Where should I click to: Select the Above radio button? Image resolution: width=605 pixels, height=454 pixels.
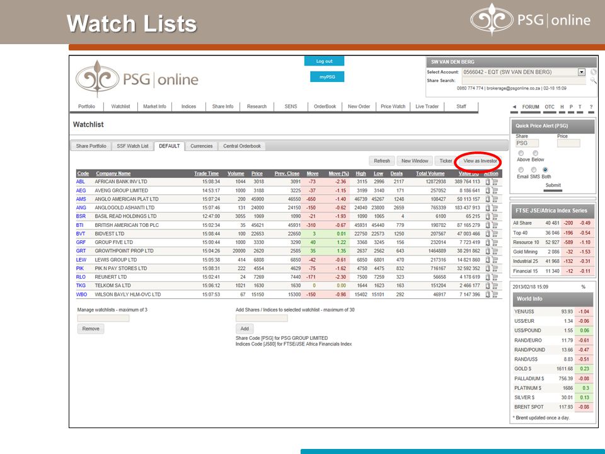(x=521, y=153)
